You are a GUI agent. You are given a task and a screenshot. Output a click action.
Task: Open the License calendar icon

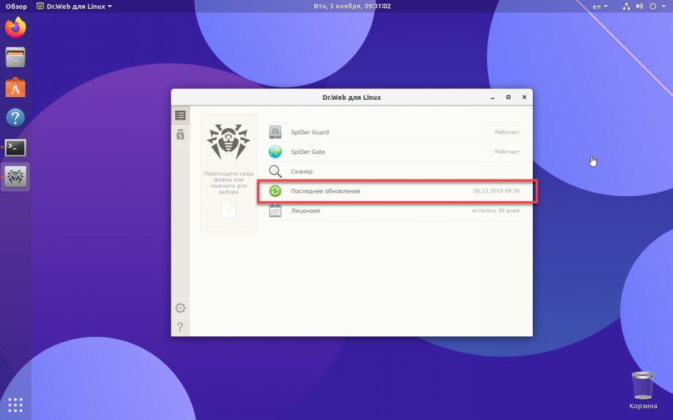(x=275, y=211)
